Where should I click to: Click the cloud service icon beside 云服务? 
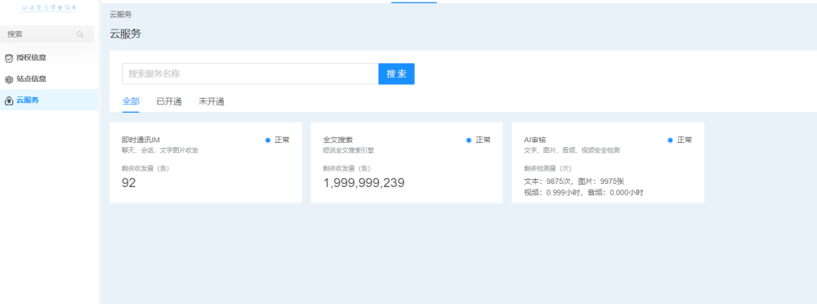point(9,101)
